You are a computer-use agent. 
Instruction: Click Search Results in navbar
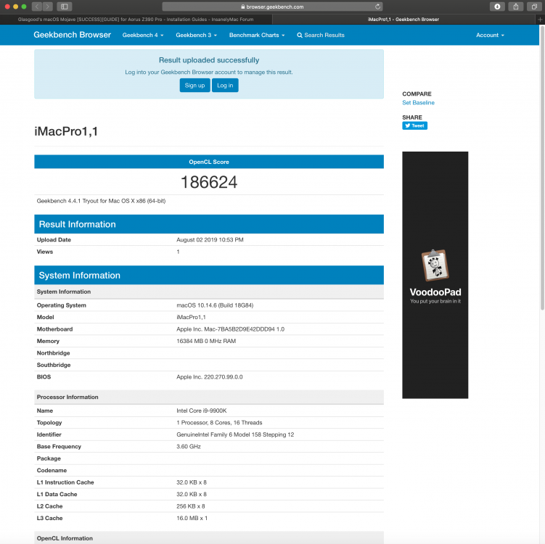[x=321, y=35]
